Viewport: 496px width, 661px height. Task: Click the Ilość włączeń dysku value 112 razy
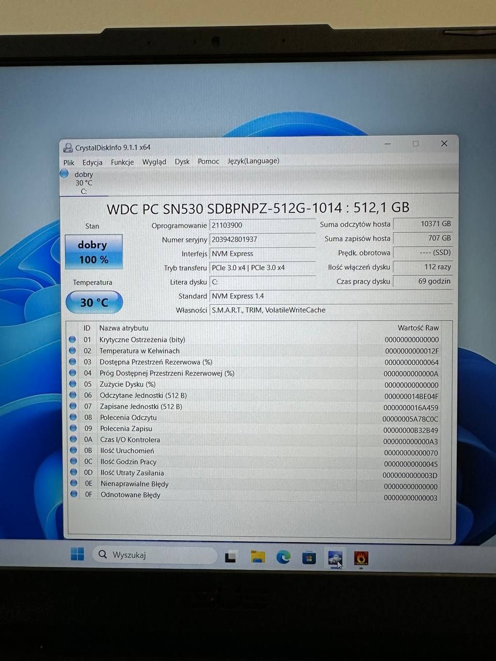[x=423, y=267]
